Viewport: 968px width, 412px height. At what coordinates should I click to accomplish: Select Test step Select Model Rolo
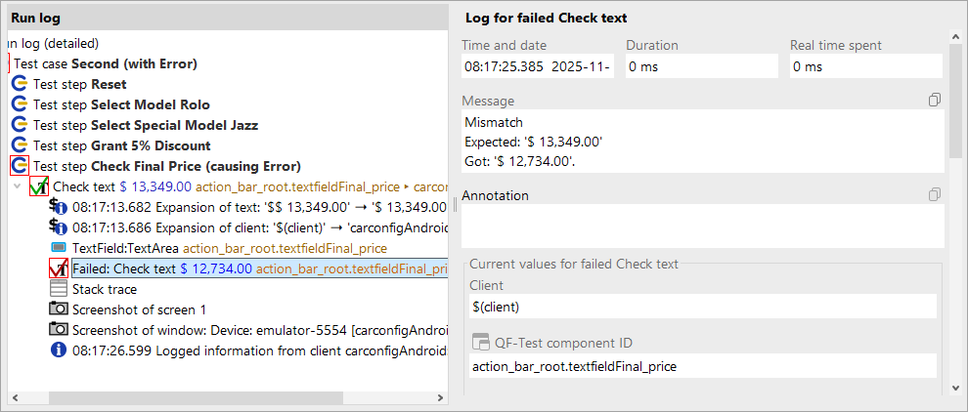[x=121, y=104]
